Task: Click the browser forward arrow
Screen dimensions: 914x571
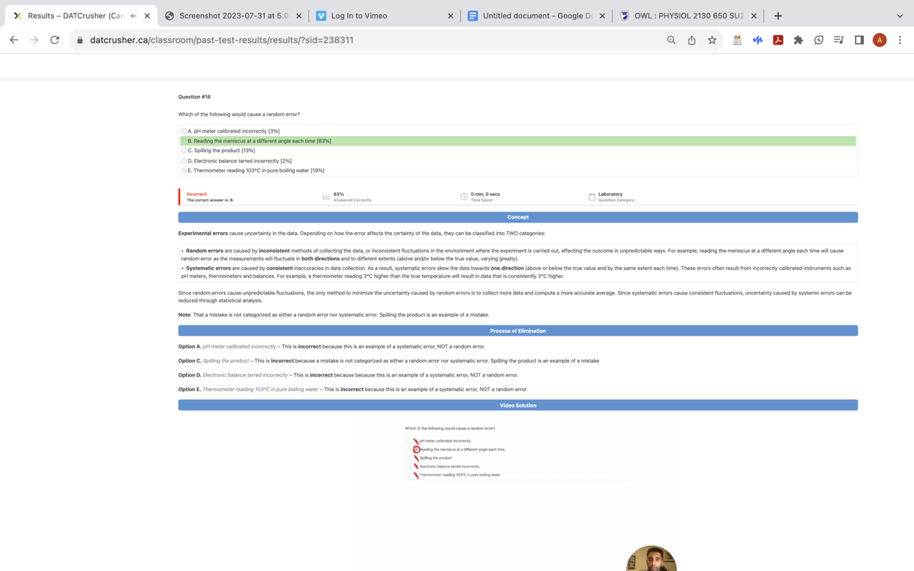Action: point(34,40)
